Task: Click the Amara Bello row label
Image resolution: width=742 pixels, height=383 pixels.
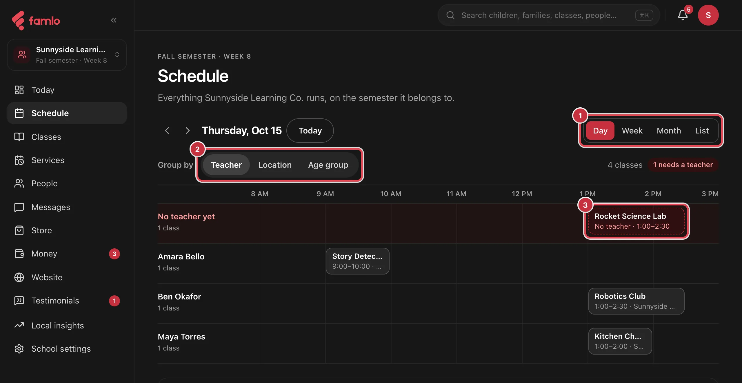Action: click(181, 256)
